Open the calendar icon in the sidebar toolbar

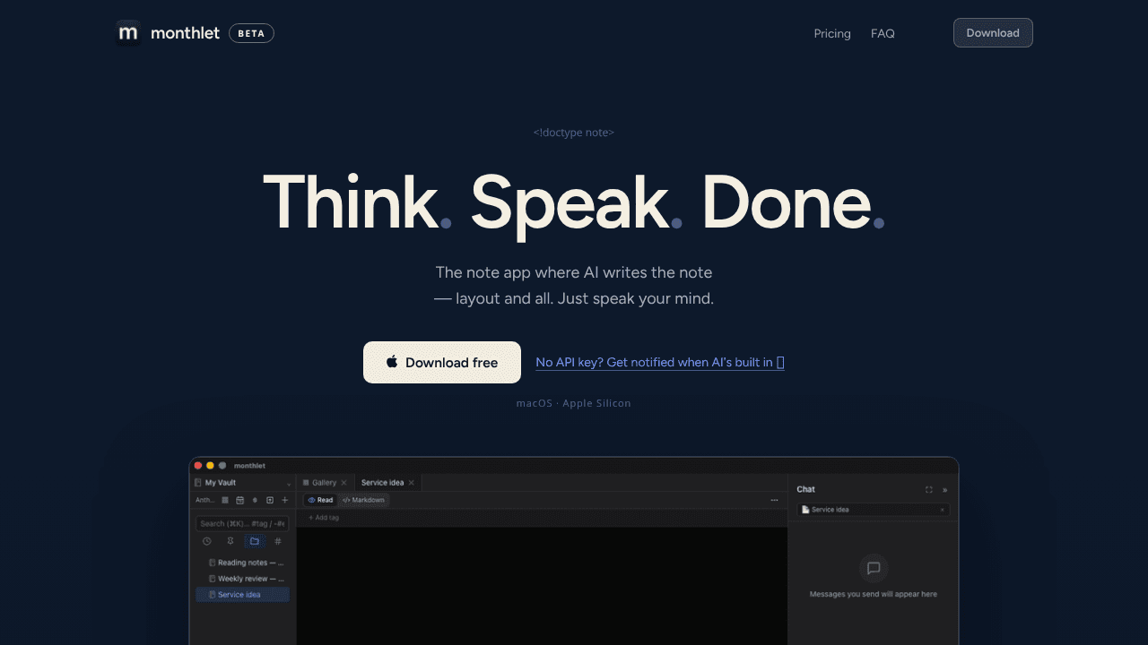(239, 500)
